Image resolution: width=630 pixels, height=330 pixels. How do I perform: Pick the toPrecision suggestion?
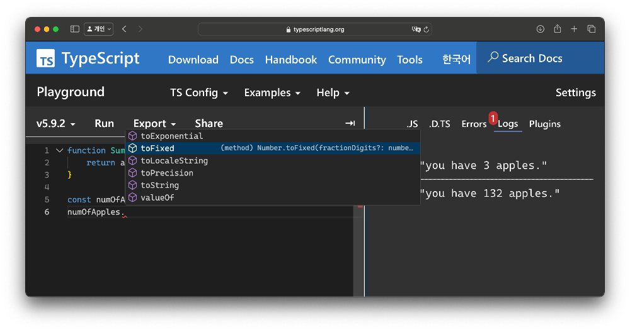[x=273, y=173]
